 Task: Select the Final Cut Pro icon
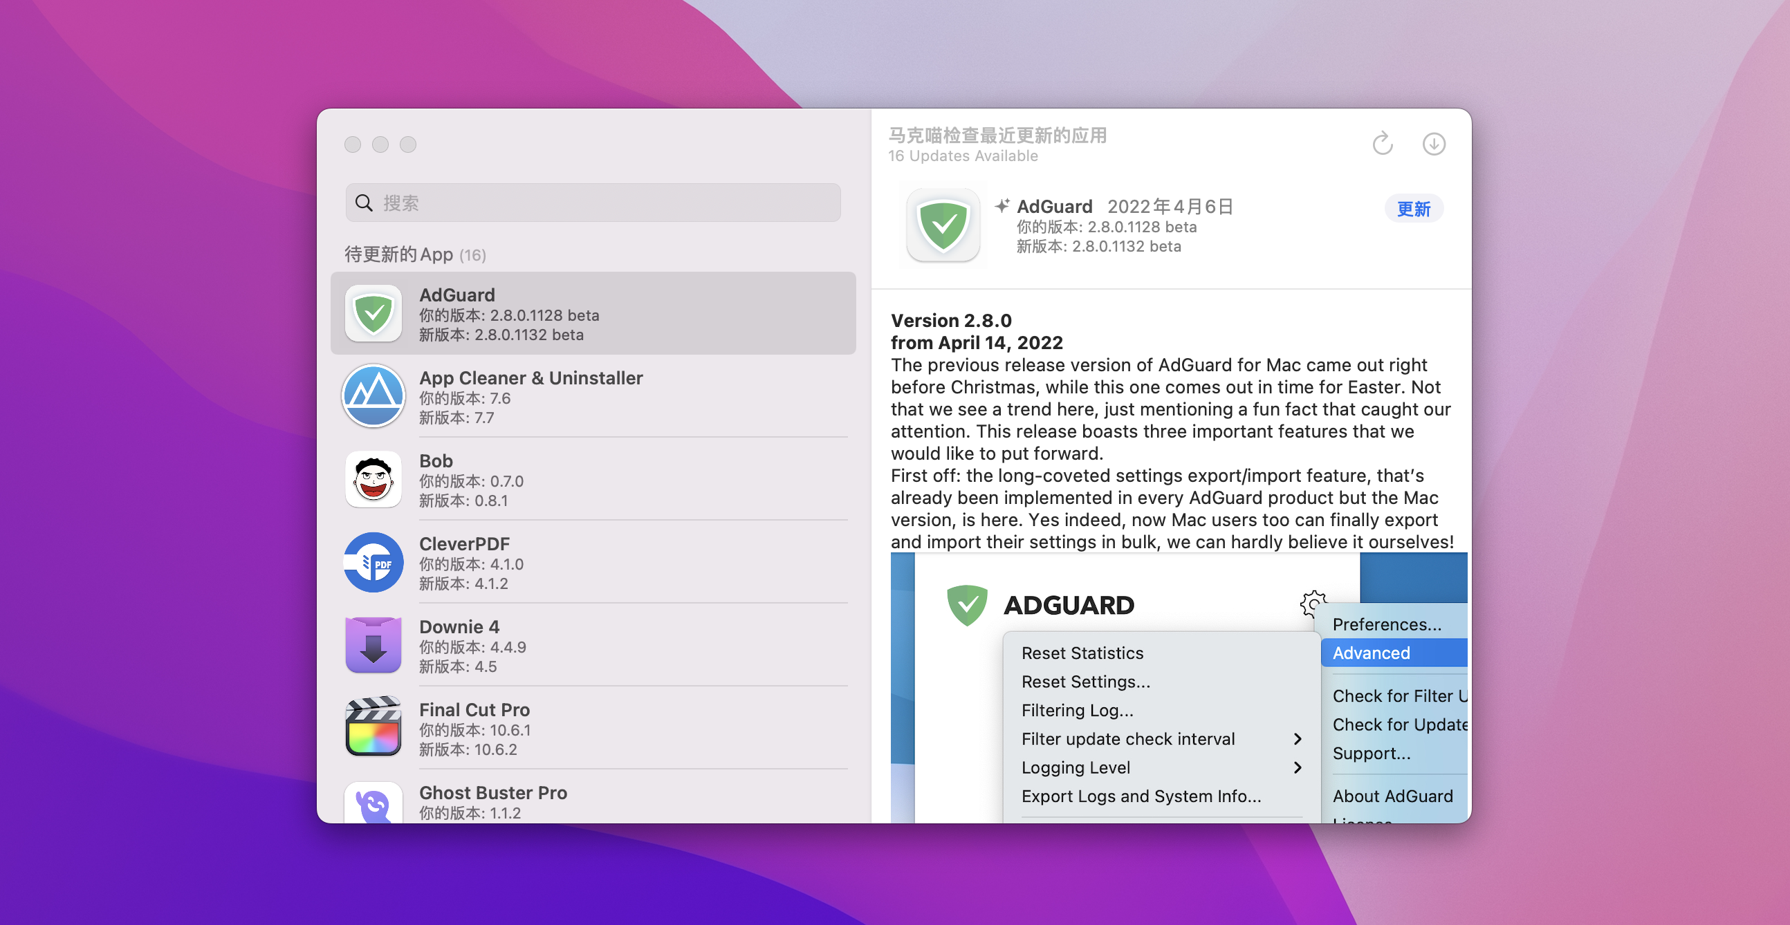pos(373,728)
